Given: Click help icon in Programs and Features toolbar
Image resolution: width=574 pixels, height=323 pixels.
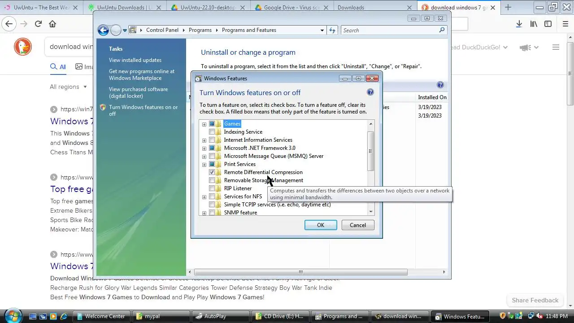Looking at the screenshot, I should 440,85.
